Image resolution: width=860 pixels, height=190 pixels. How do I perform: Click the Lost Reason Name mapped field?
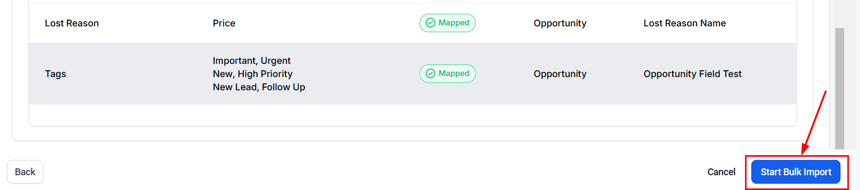[684, 23]
